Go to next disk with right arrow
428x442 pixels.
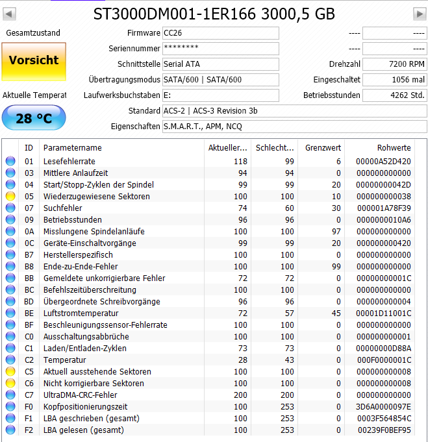420,14
